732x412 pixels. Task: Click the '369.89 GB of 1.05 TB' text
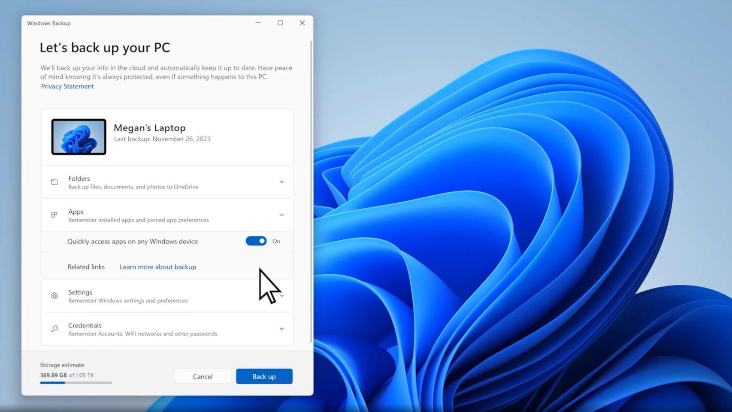67,375
